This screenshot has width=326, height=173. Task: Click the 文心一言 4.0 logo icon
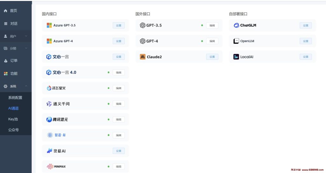pos(49,73)
